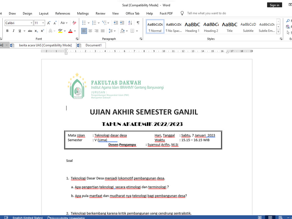Open the Mailings ribbon tab
This screenshot has height=219, width=292.
coord(83,13)
